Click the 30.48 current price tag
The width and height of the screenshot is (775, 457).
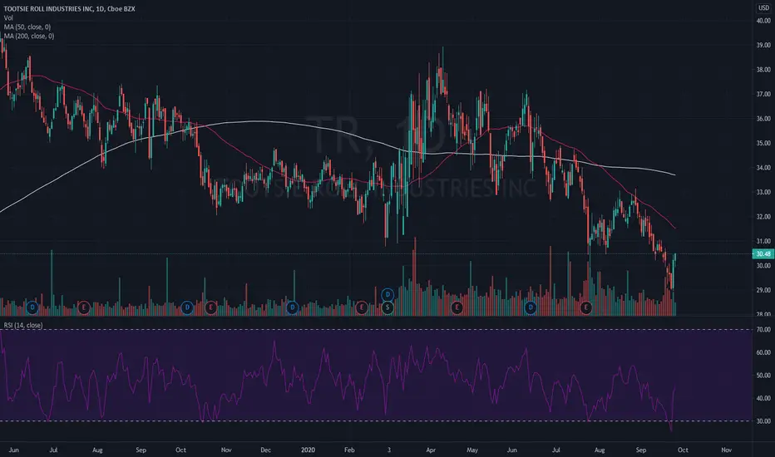(763, 254)
